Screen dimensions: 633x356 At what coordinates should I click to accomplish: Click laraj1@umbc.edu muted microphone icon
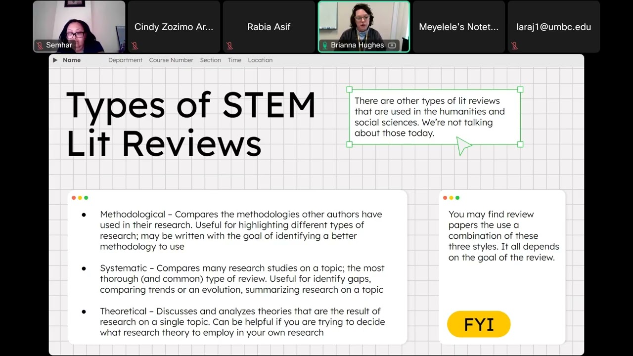click(514, 45)
